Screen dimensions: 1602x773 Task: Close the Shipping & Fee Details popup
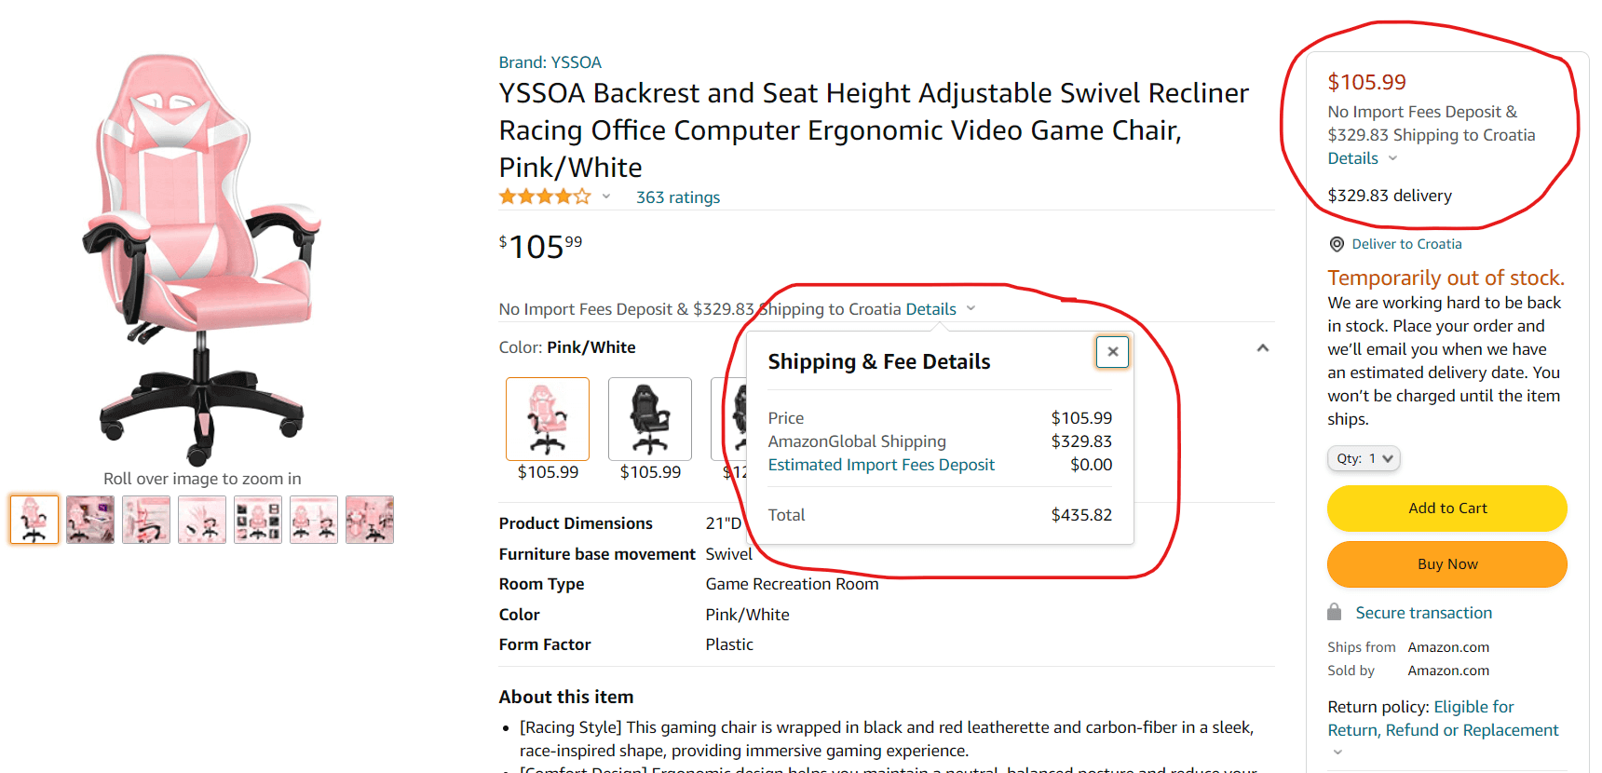click(1112, 352)
